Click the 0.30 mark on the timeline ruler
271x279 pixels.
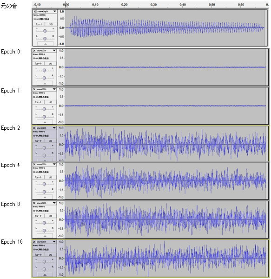[x=153, y=5]
